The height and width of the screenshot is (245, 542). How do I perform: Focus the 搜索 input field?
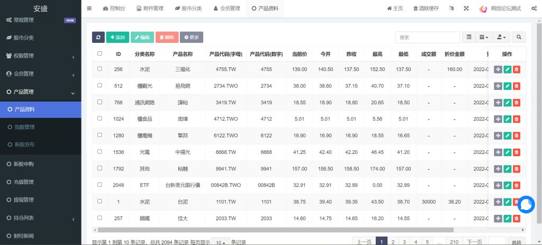pos(428,38)
